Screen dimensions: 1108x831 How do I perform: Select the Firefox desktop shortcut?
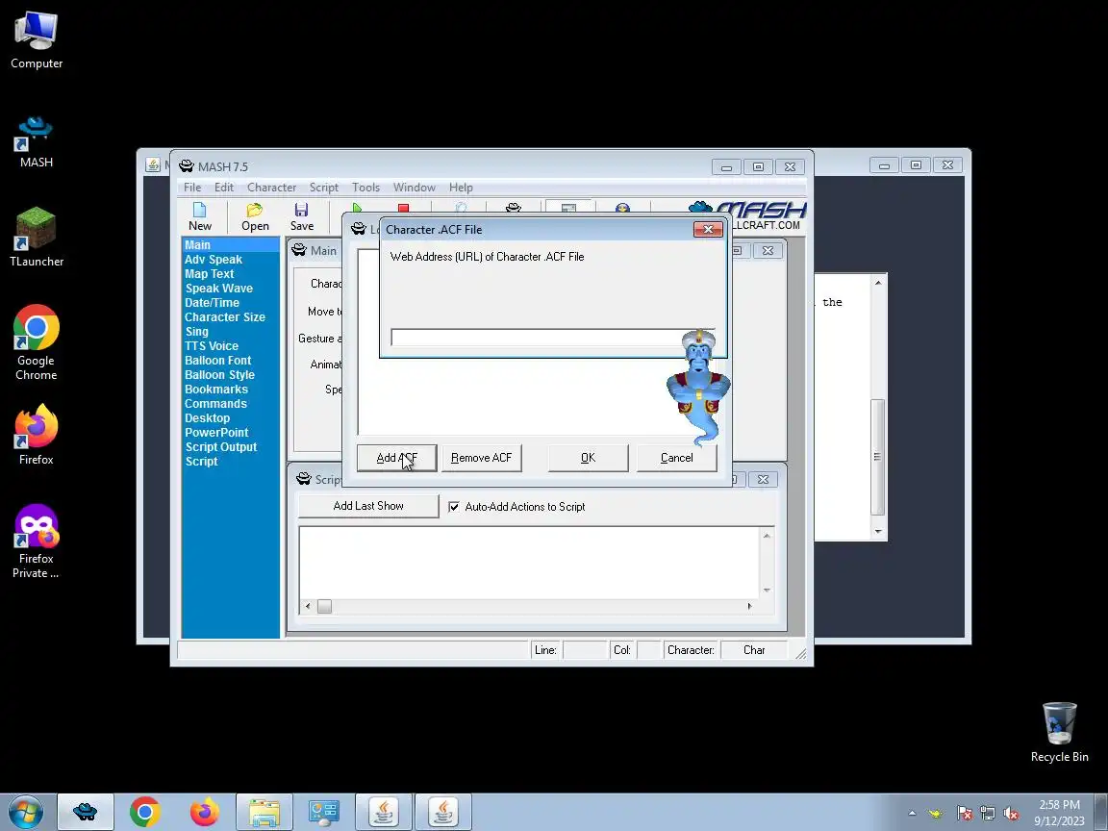click(x=36, y=435)
